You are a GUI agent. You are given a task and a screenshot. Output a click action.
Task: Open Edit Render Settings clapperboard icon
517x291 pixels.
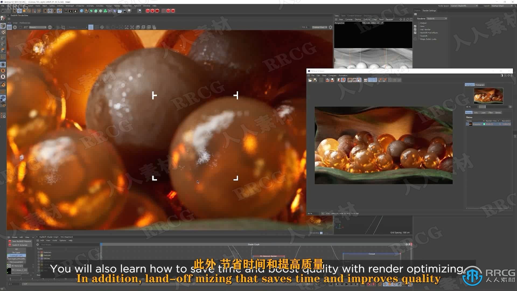76,11
